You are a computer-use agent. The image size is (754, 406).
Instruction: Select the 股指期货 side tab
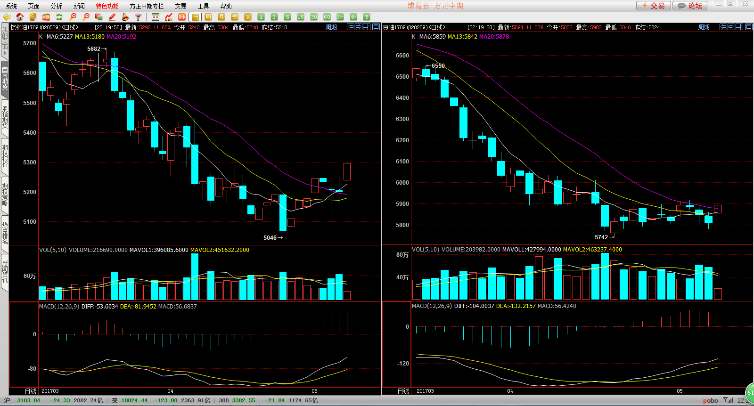[x=5, y=117]
